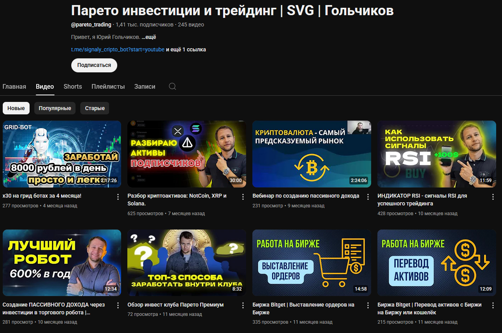The width and height of the screenshot is (502, 333).
Task: Open options menu for Bitget asset transfer video
Action: [x=493, y=306]
